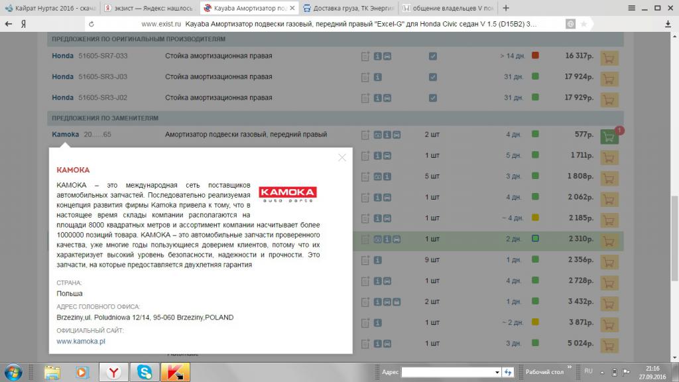Reload the page
The image size is (679, 382).
pos(92,25)
